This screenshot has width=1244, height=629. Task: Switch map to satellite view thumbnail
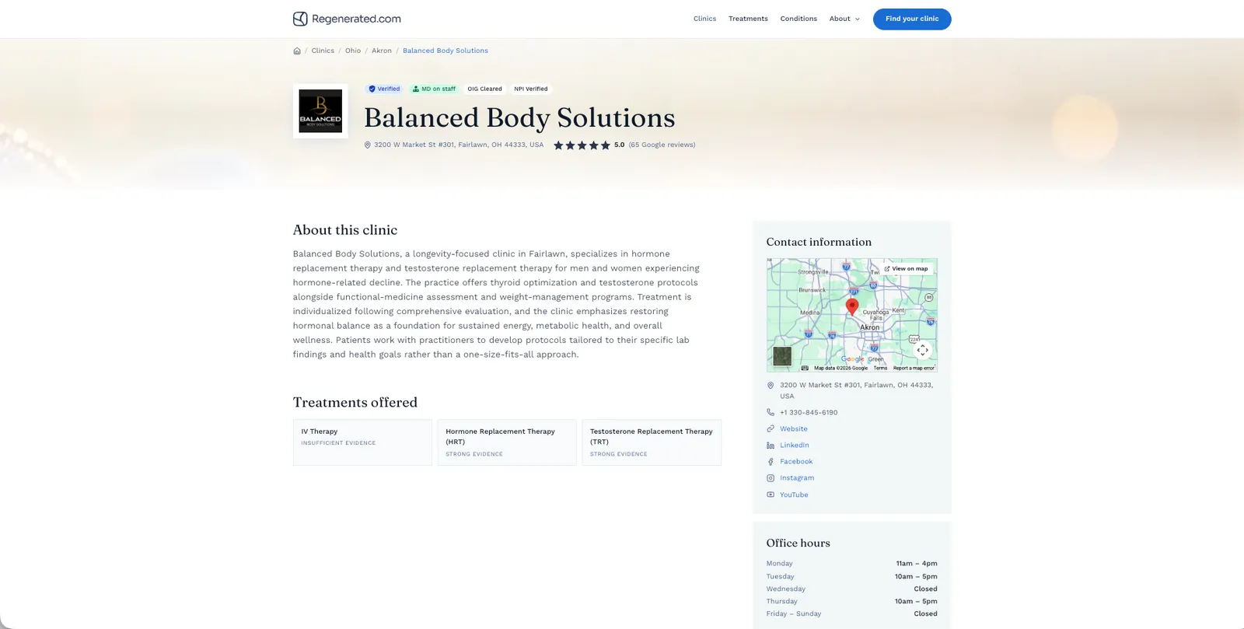pyautogui.click(x=782, y=356)
